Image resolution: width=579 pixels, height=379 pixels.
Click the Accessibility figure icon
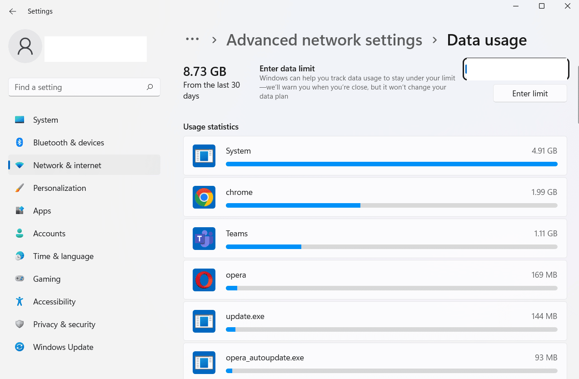(20, 301)
